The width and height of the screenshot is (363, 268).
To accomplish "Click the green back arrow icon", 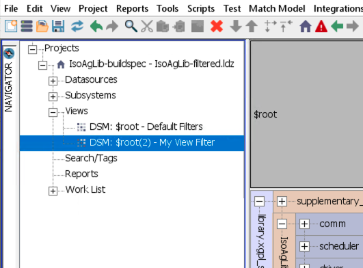I will (x=337, y=26).
